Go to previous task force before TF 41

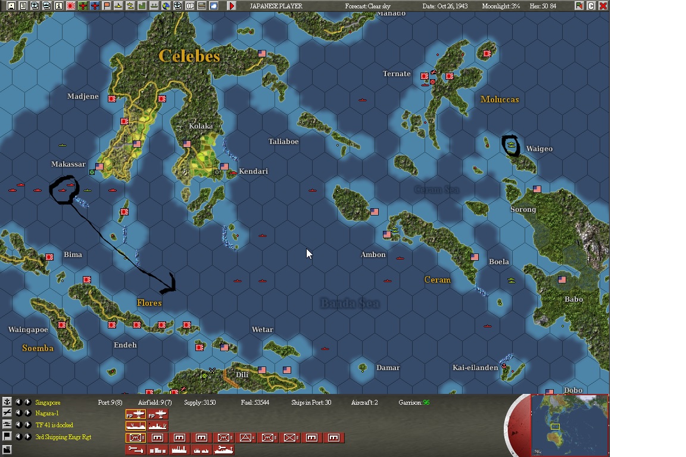[19, 425]
